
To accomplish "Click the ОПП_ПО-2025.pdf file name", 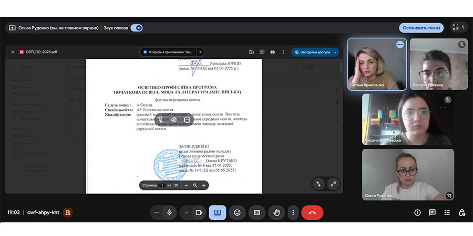I will pyautogui.click(x=42, y=52).
